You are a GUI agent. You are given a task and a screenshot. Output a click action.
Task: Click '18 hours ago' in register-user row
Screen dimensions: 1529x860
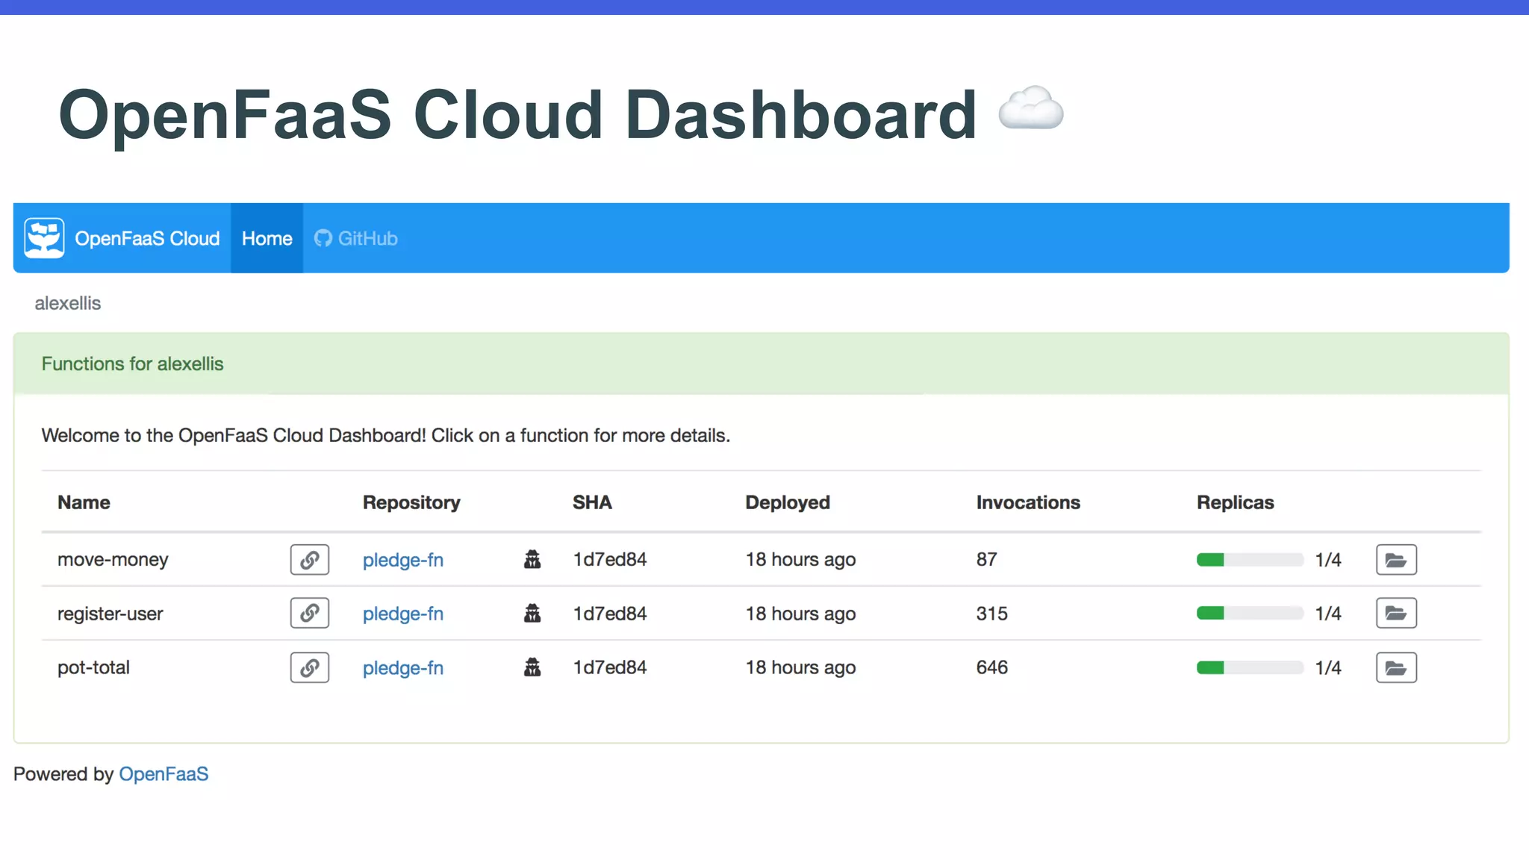[x=800, y=614]
